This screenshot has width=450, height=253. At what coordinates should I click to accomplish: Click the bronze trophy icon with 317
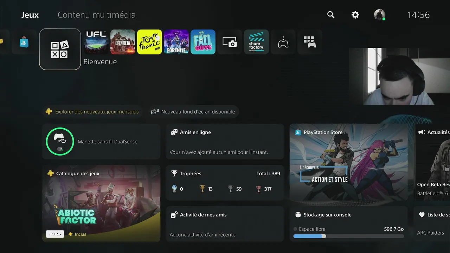[259, 189]
